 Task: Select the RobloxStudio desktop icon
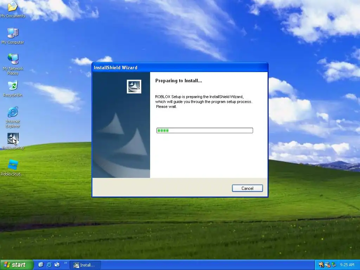point(13,168)
